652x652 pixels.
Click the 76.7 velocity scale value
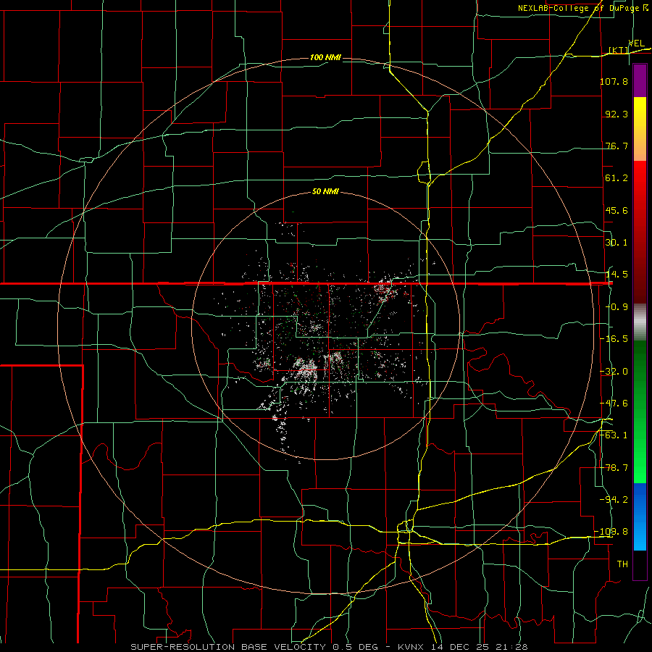(x=617, y=146)
